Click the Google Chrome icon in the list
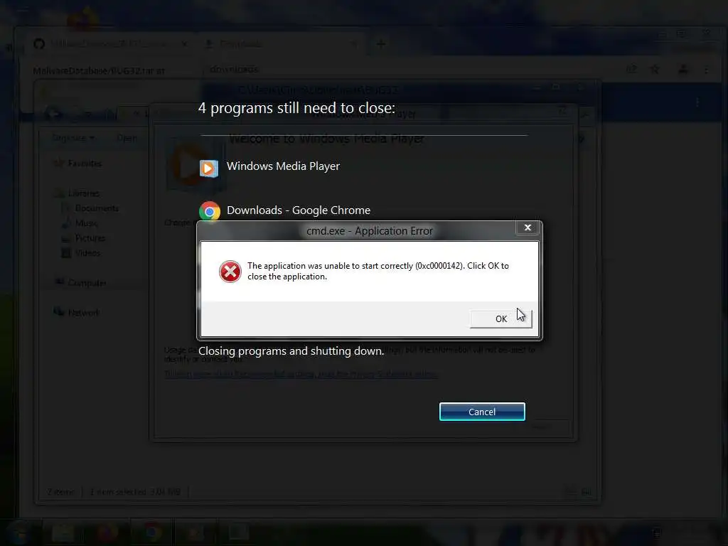The width and height of the screenshot is (728, 546). [x=210, y=211]
